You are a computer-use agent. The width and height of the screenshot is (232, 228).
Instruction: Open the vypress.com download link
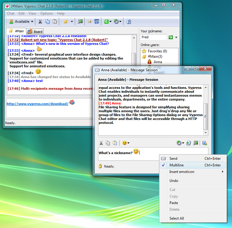37,104
